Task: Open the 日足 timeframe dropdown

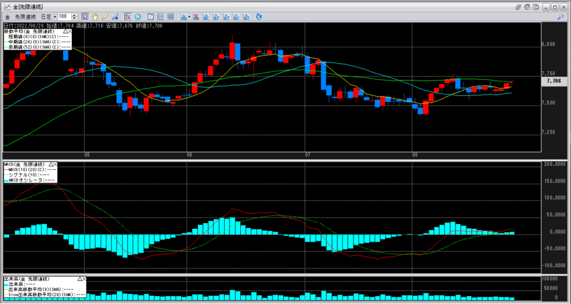Action: (x=50, y=17)
